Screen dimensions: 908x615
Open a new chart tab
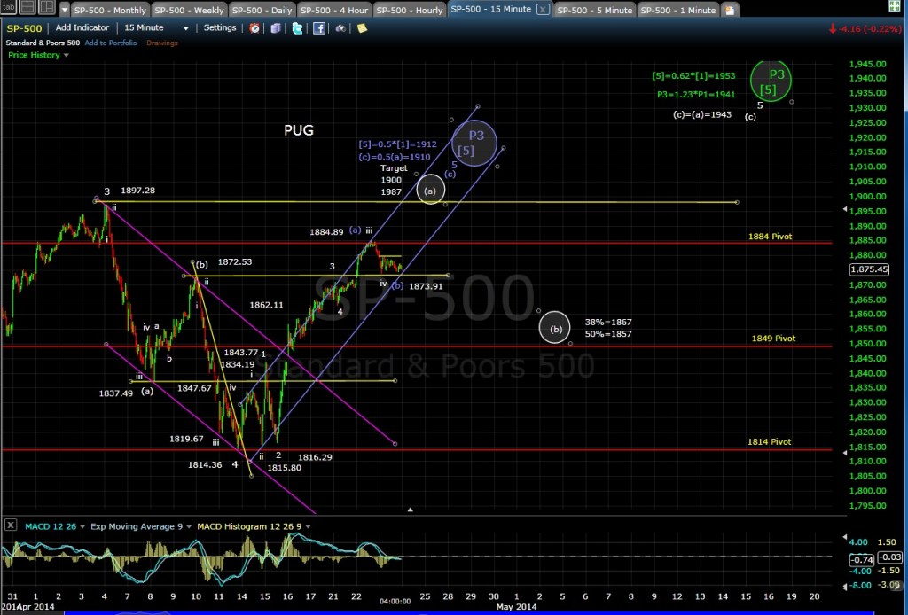730,10
